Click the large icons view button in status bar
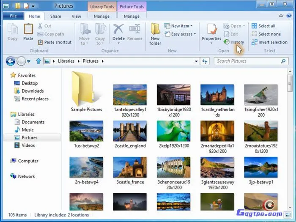296x222 pixels. tap(288, 215)
